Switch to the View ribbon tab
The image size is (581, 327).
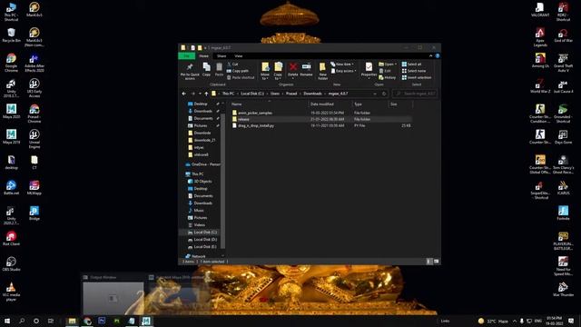click(x=238, y=56)
